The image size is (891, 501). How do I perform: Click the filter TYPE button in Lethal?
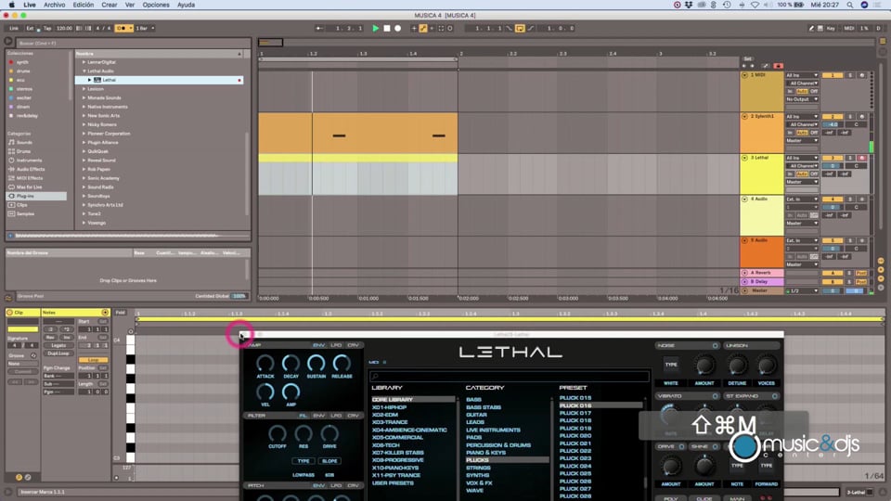click(x=303, y=461)
